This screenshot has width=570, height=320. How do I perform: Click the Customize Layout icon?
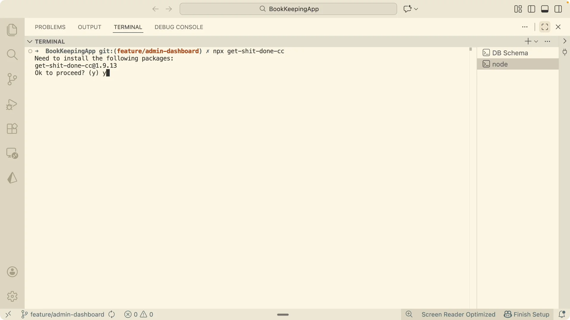pyautogui.click(x=518, y=9)
